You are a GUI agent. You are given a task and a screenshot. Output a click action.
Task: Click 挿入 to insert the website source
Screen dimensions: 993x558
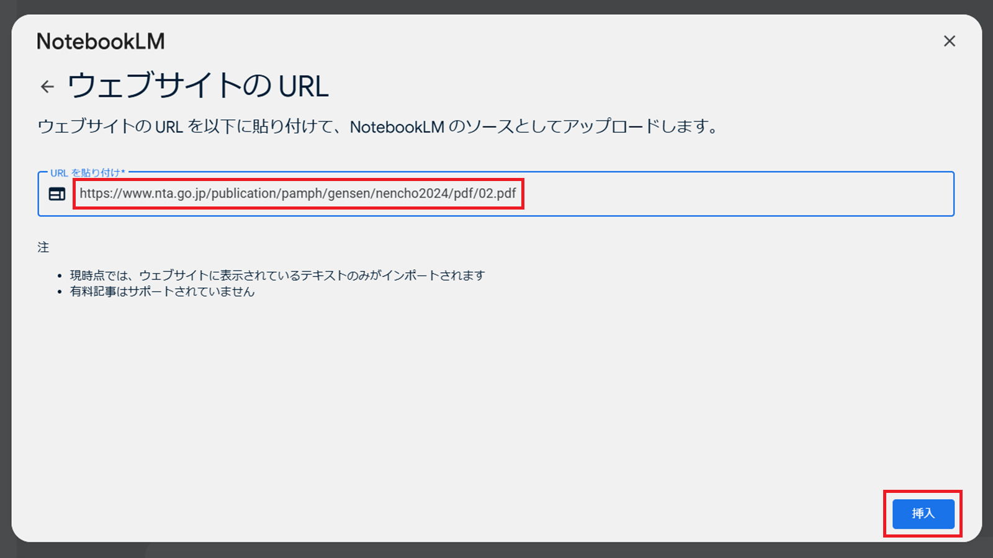coord(923,513)
